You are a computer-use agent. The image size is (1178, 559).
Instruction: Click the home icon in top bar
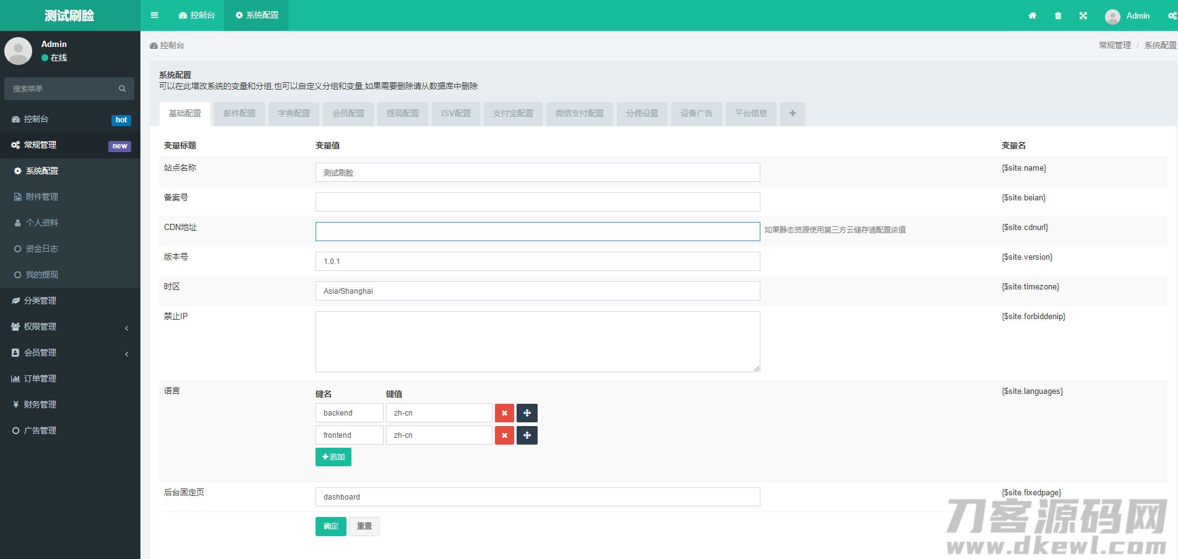[x=1032, y=15]
